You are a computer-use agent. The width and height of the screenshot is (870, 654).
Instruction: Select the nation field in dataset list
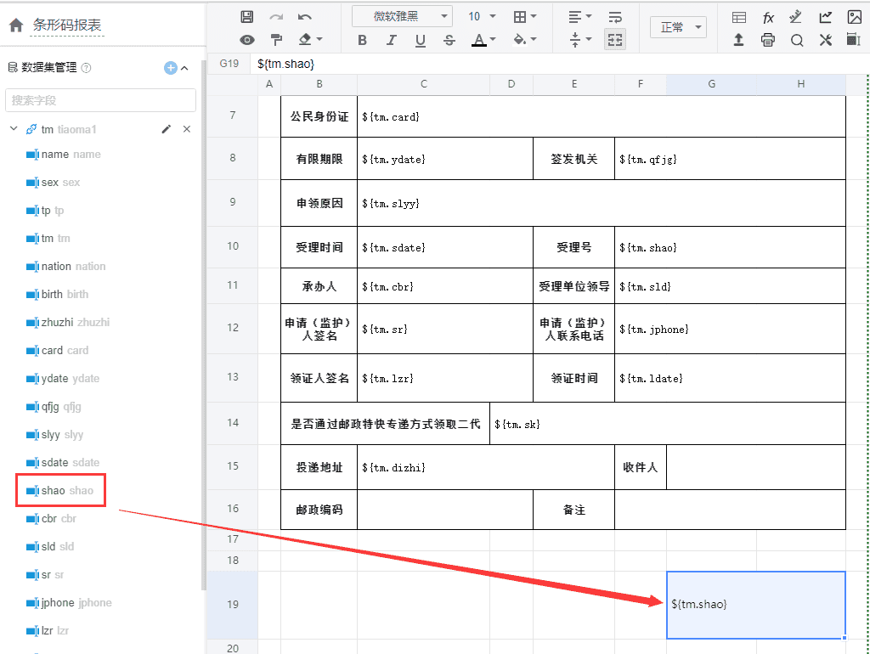(x=65, y=266)
